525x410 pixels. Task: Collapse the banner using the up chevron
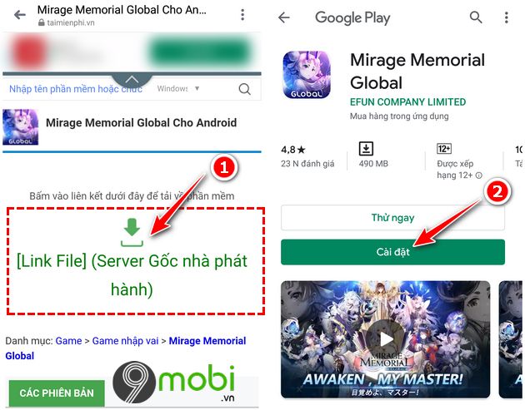[132, 80]
